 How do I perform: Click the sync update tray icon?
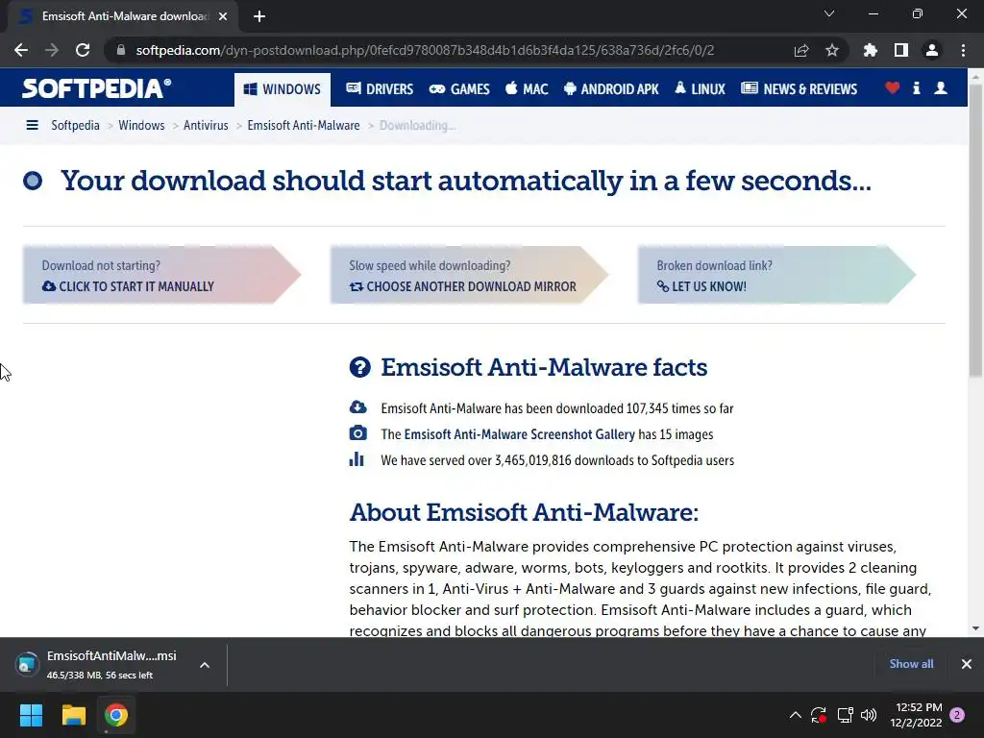[819, 715]
